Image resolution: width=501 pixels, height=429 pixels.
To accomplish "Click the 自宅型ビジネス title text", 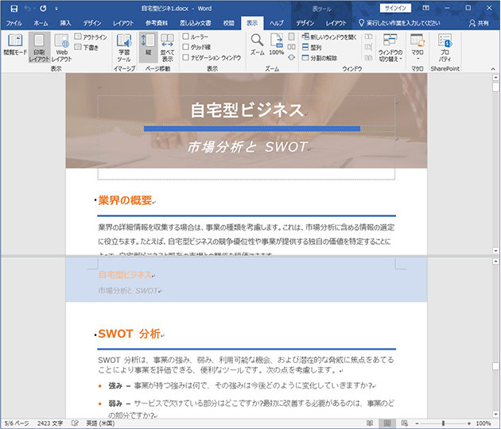I will pyautogui.click(x=247, y=110).
